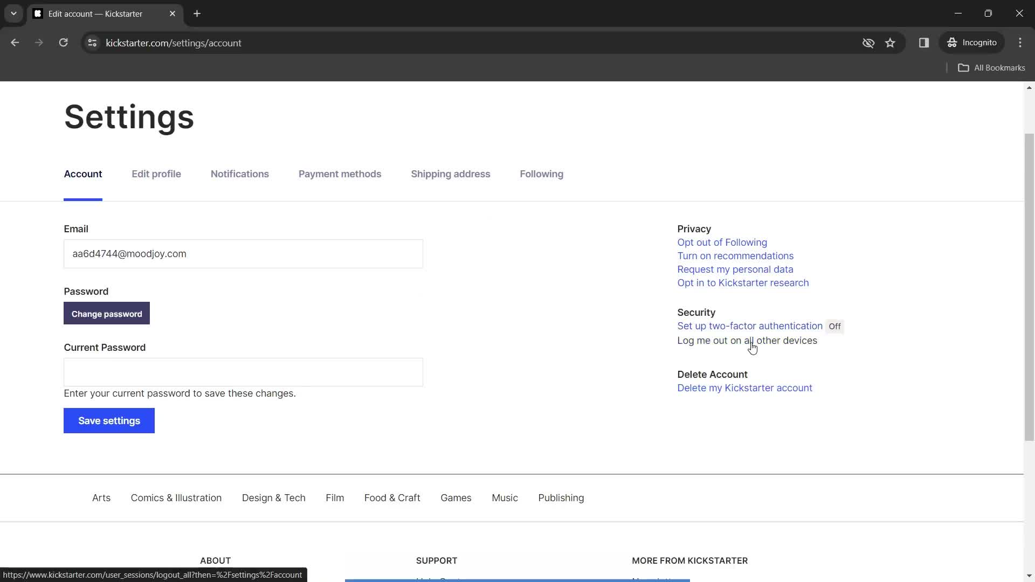Open new browser tab with plus button
Screen dimensions: 1035x582
tap(198, 14)
